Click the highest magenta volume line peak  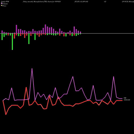pos(32,68)
